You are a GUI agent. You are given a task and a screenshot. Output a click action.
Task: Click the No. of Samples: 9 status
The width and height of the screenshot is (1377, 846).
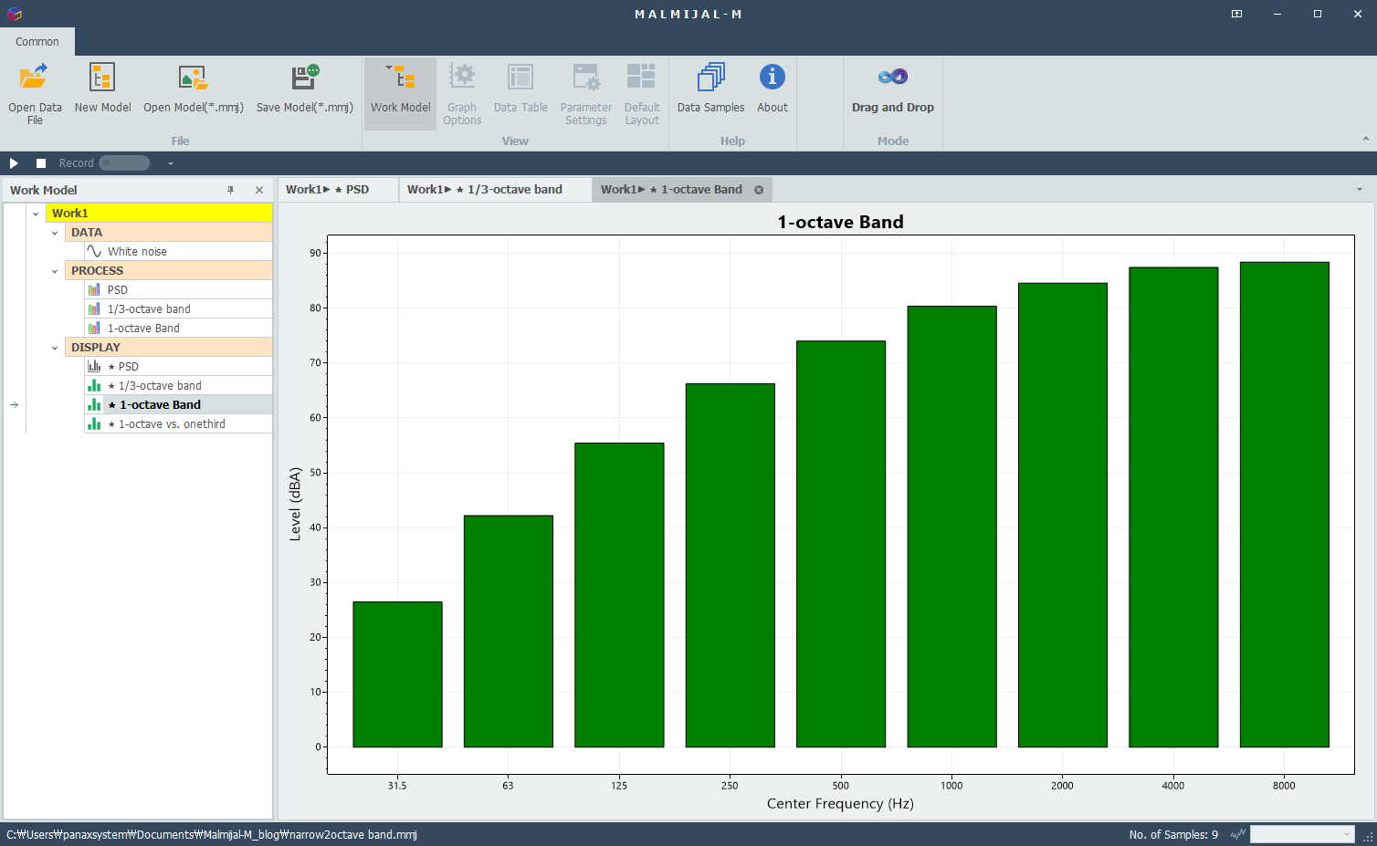tap(1173, 834)
